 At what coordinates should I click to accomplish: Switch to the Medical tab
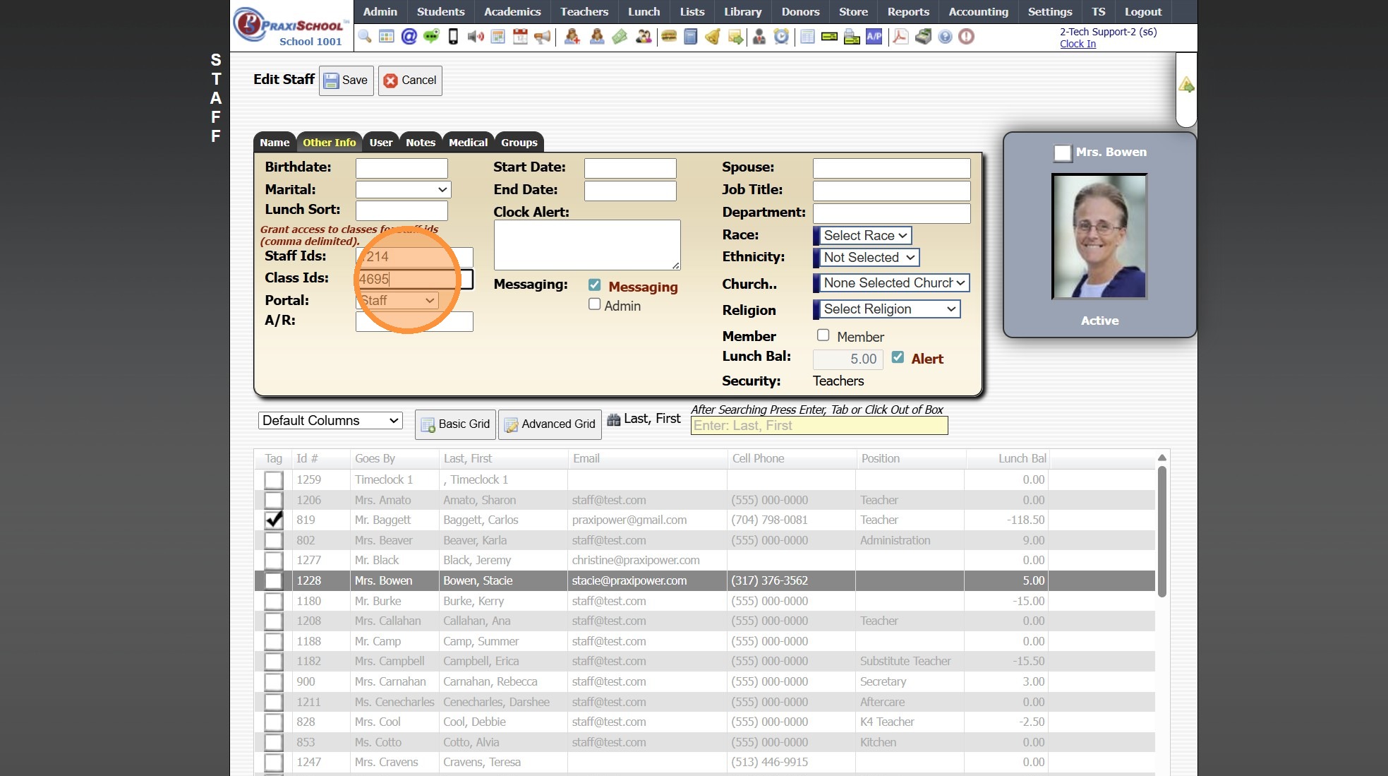(x=468, y=142)
